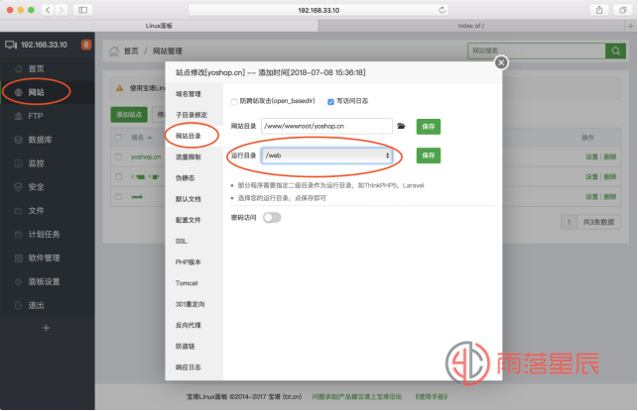The height and width of the screenshot is (411, 638).
Task: Toggle the Safari sidebar button
Action: (83, 10)
